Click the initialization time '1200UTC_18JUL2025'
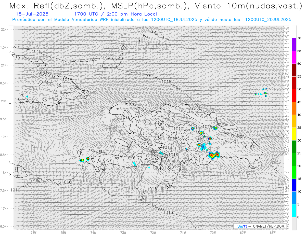 pyautogui.click(x=174, y=20)
